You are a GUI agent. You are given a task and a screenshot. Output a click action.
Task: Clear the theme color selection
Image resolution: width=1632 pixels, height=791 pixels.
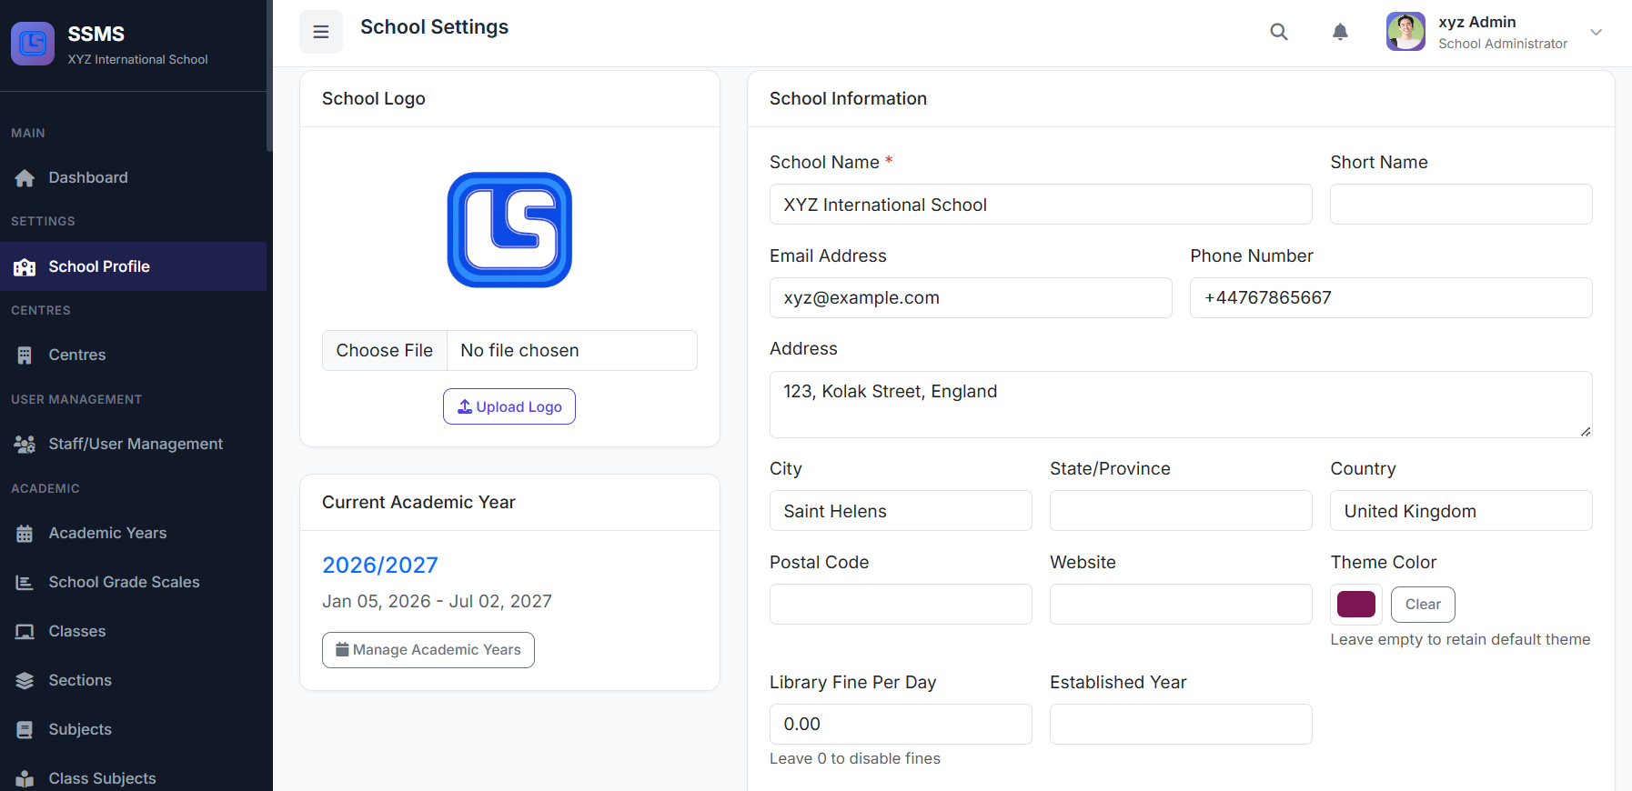pos(1422,605)
